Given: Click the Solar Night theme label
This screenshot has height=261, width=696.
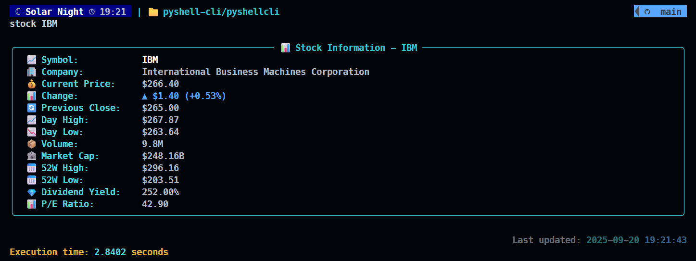Looking at the screenshot, I should click(x=54, y=12).
